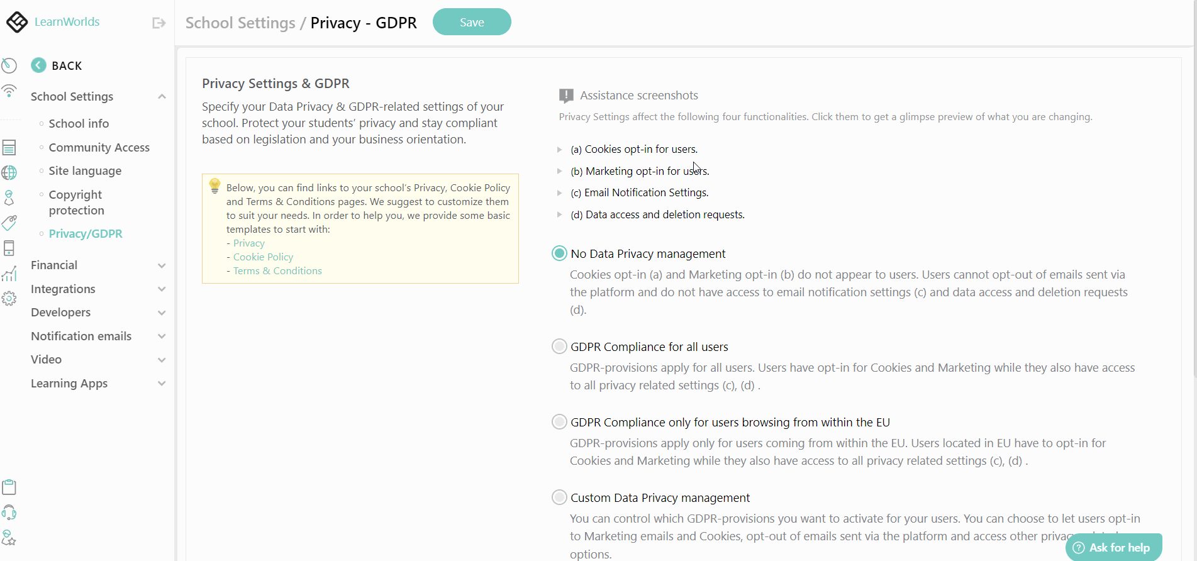Open School info settings page
The height and width of the screenshot is (561, 1197).
click(x=79, y=124)
